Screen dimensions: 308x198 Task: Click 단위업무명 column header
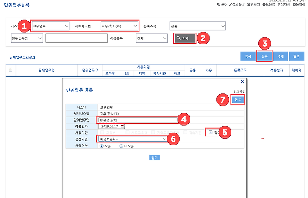tap(47, 70)
